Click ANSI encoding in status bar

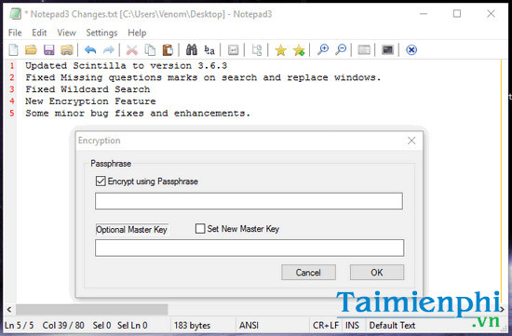tap(249, 325)
